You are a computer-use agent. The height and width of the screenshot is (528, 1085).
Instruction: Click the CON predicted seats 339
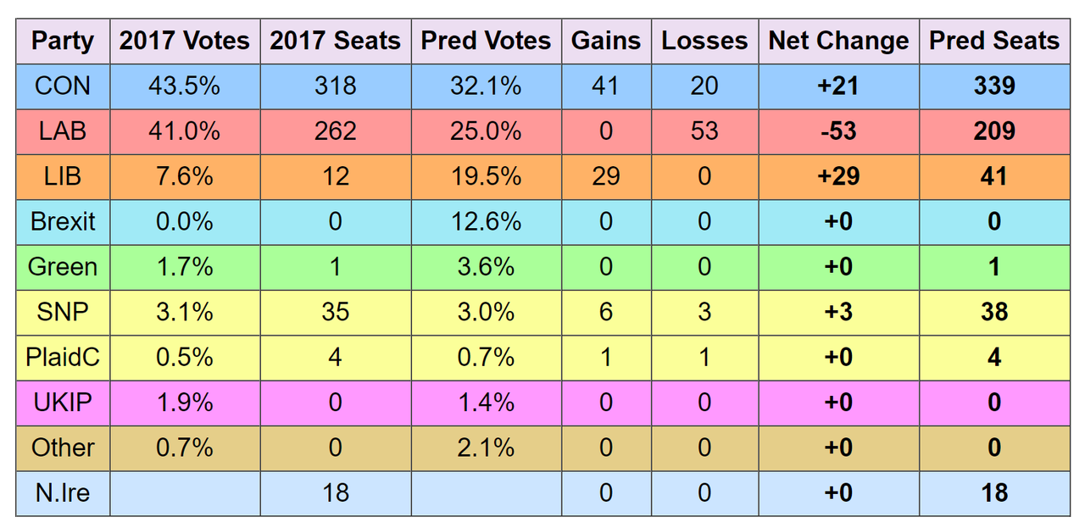coord(994,86)
